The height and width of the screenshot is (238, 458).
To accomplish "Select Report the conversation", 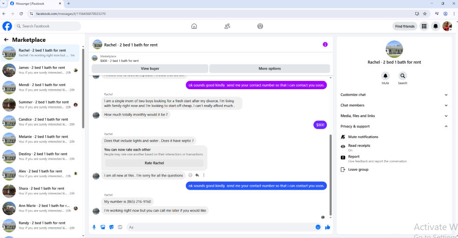I will [x=394, y=159].
